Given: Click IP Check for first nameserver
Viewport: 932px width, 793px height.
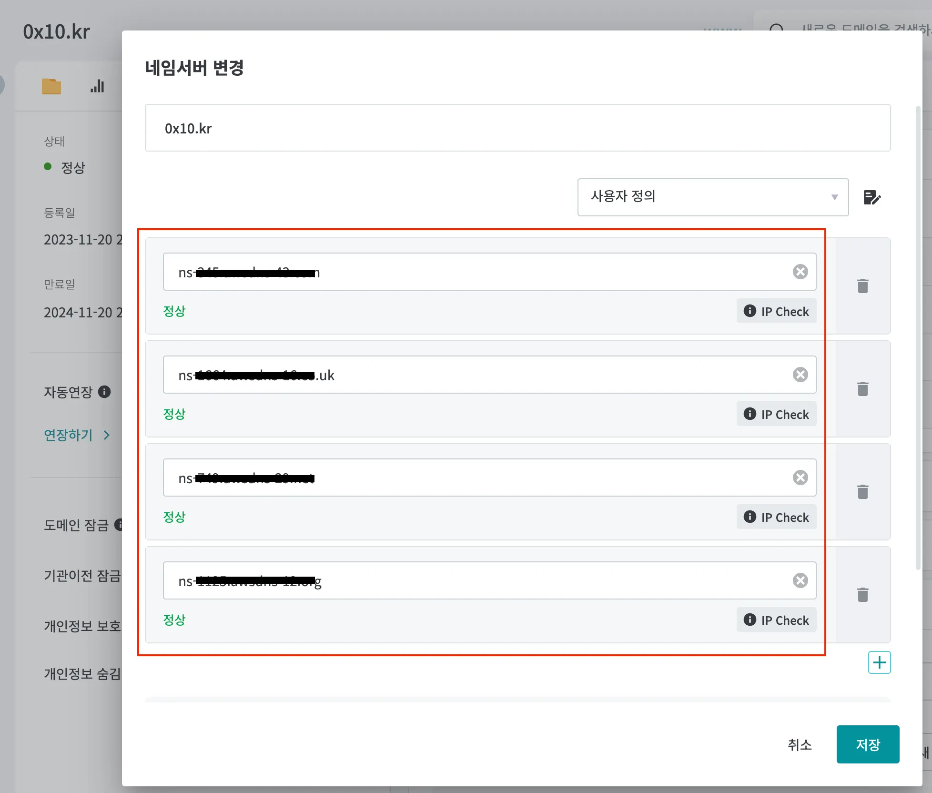Looking at the screenshot, I should (776, 311).
